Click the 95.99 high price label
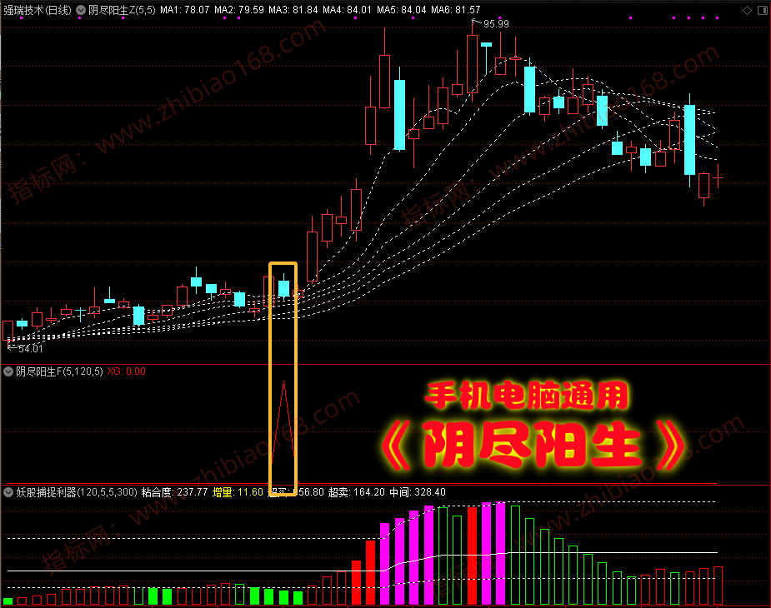The image size is (771, 608). tap(496, 23)
